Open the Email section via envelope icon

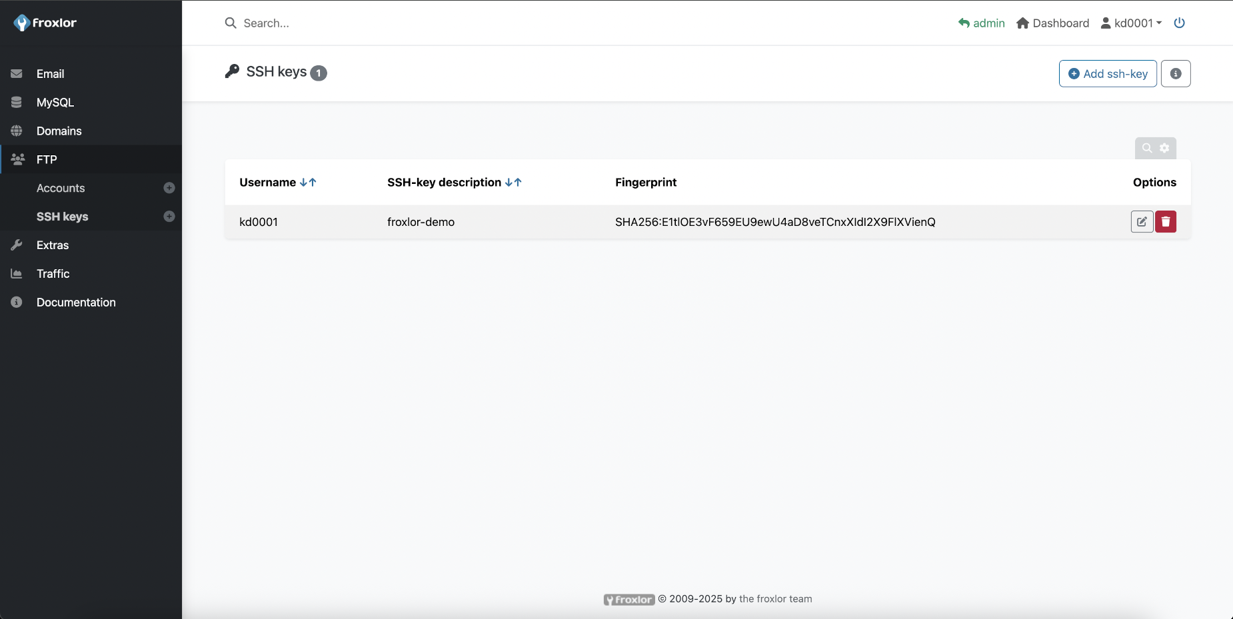[x=17, y=74]
